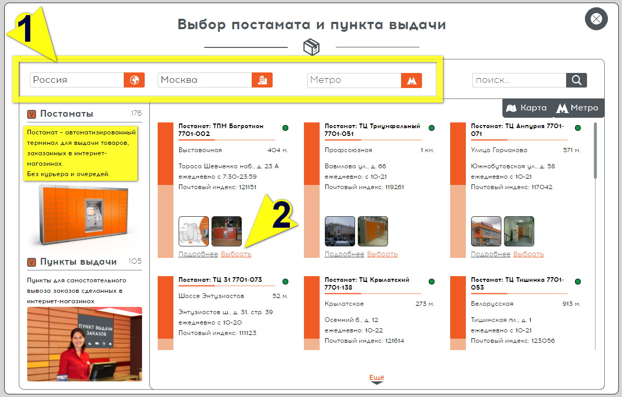Click the V icon beside Постаматы heading

[31, 114]
